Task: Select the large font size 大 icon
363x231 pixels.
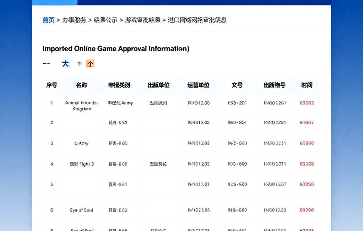Action: pos(65,64)
